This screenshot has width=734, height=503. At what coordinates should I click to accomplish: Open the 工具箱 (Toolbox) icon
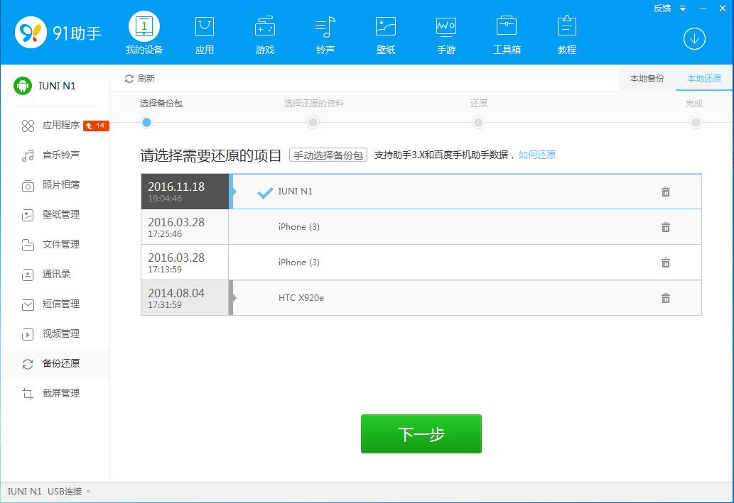[x=506, y=27]
